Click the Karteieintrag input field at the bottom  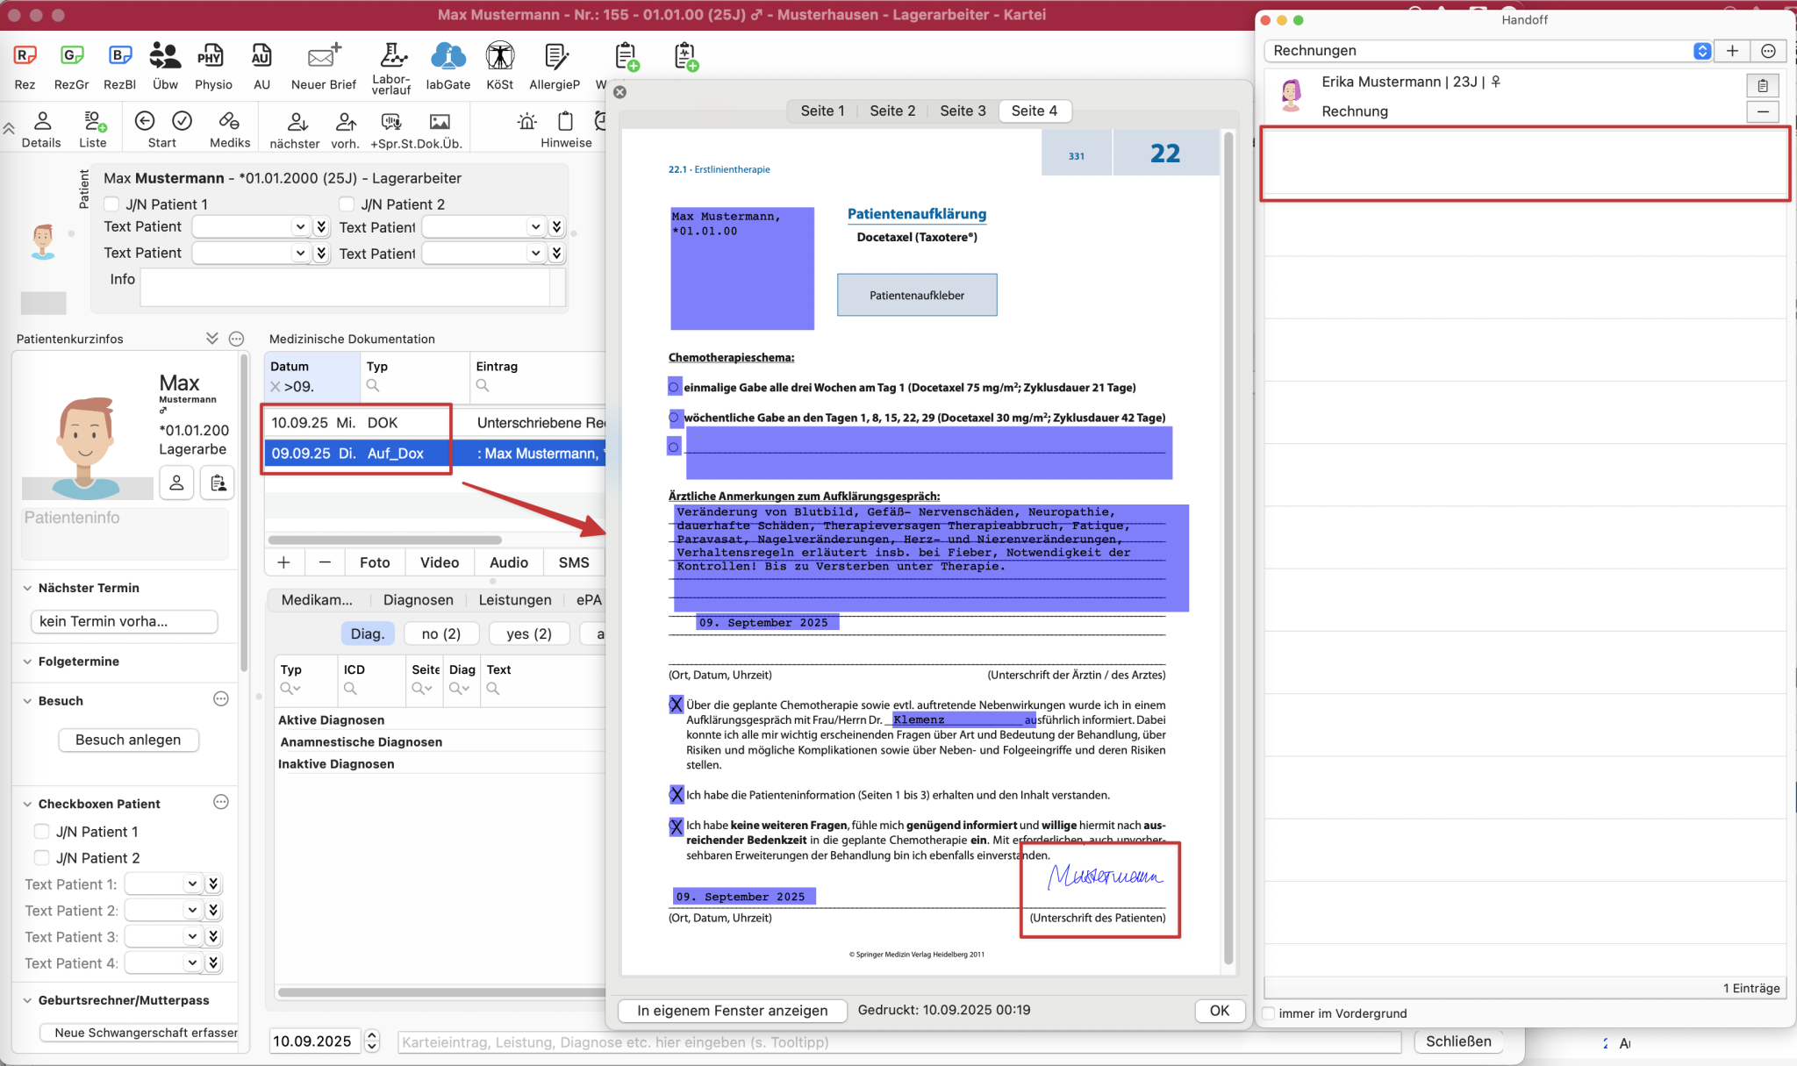tap(899, 1042)
